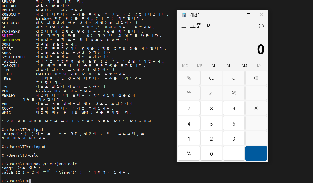The height and width of the screenshot is (183, 313).
Task: Open the calculator navigation hamburger menu
Action: pos(184,26)
